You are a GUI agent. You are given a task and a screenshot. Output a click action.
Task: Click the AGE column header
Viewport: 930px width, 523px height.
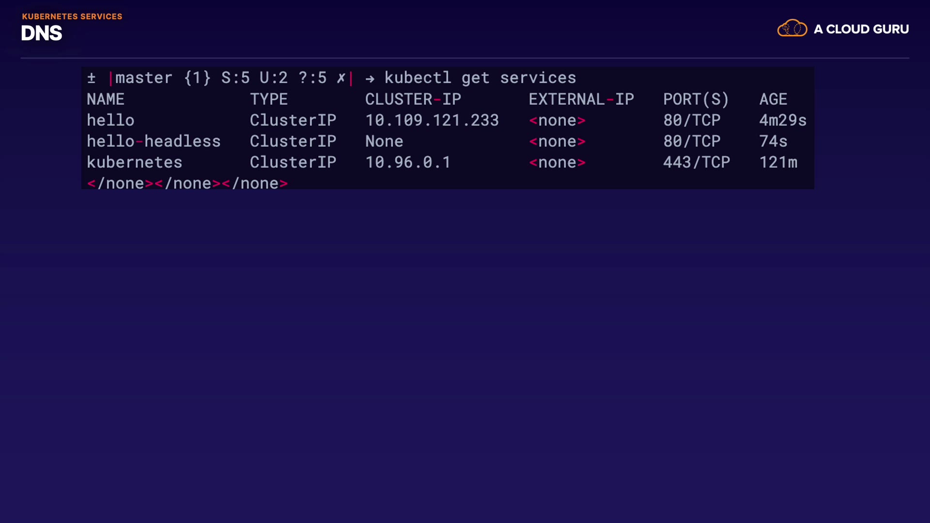point(773,99)
